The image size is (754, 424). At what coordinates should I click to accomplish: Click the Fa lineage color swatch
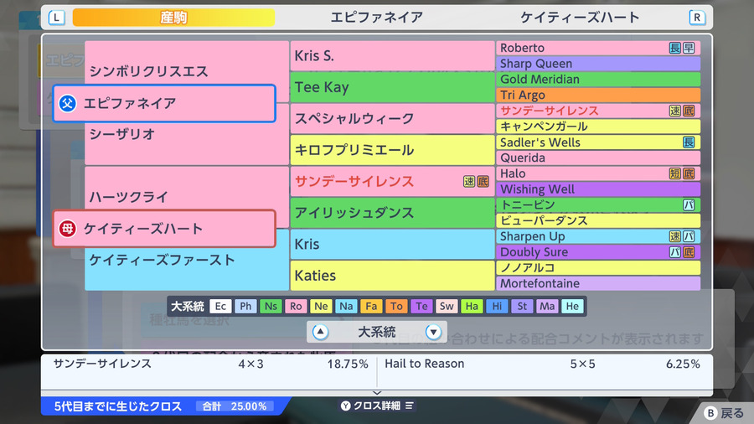(371, 306)
